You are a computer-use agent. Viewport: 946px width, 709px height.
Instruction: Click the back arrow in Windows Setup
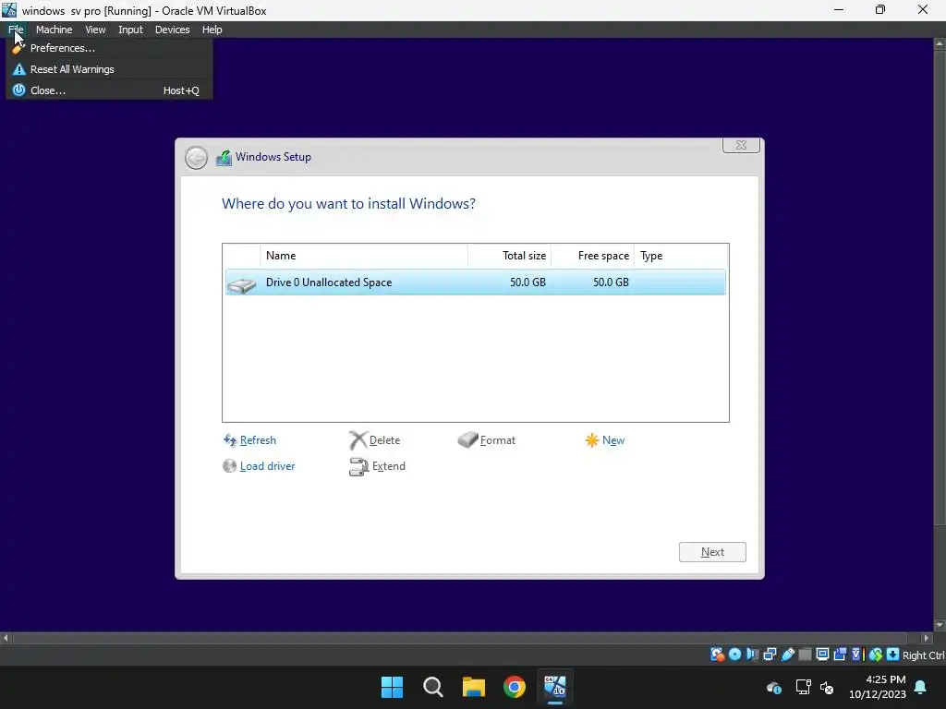click(x=196, y=158)
